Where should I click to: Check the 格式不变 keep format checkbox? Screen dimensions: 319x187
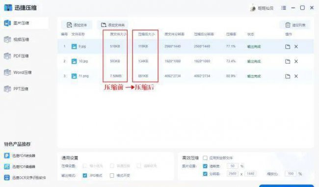(112, 175)
